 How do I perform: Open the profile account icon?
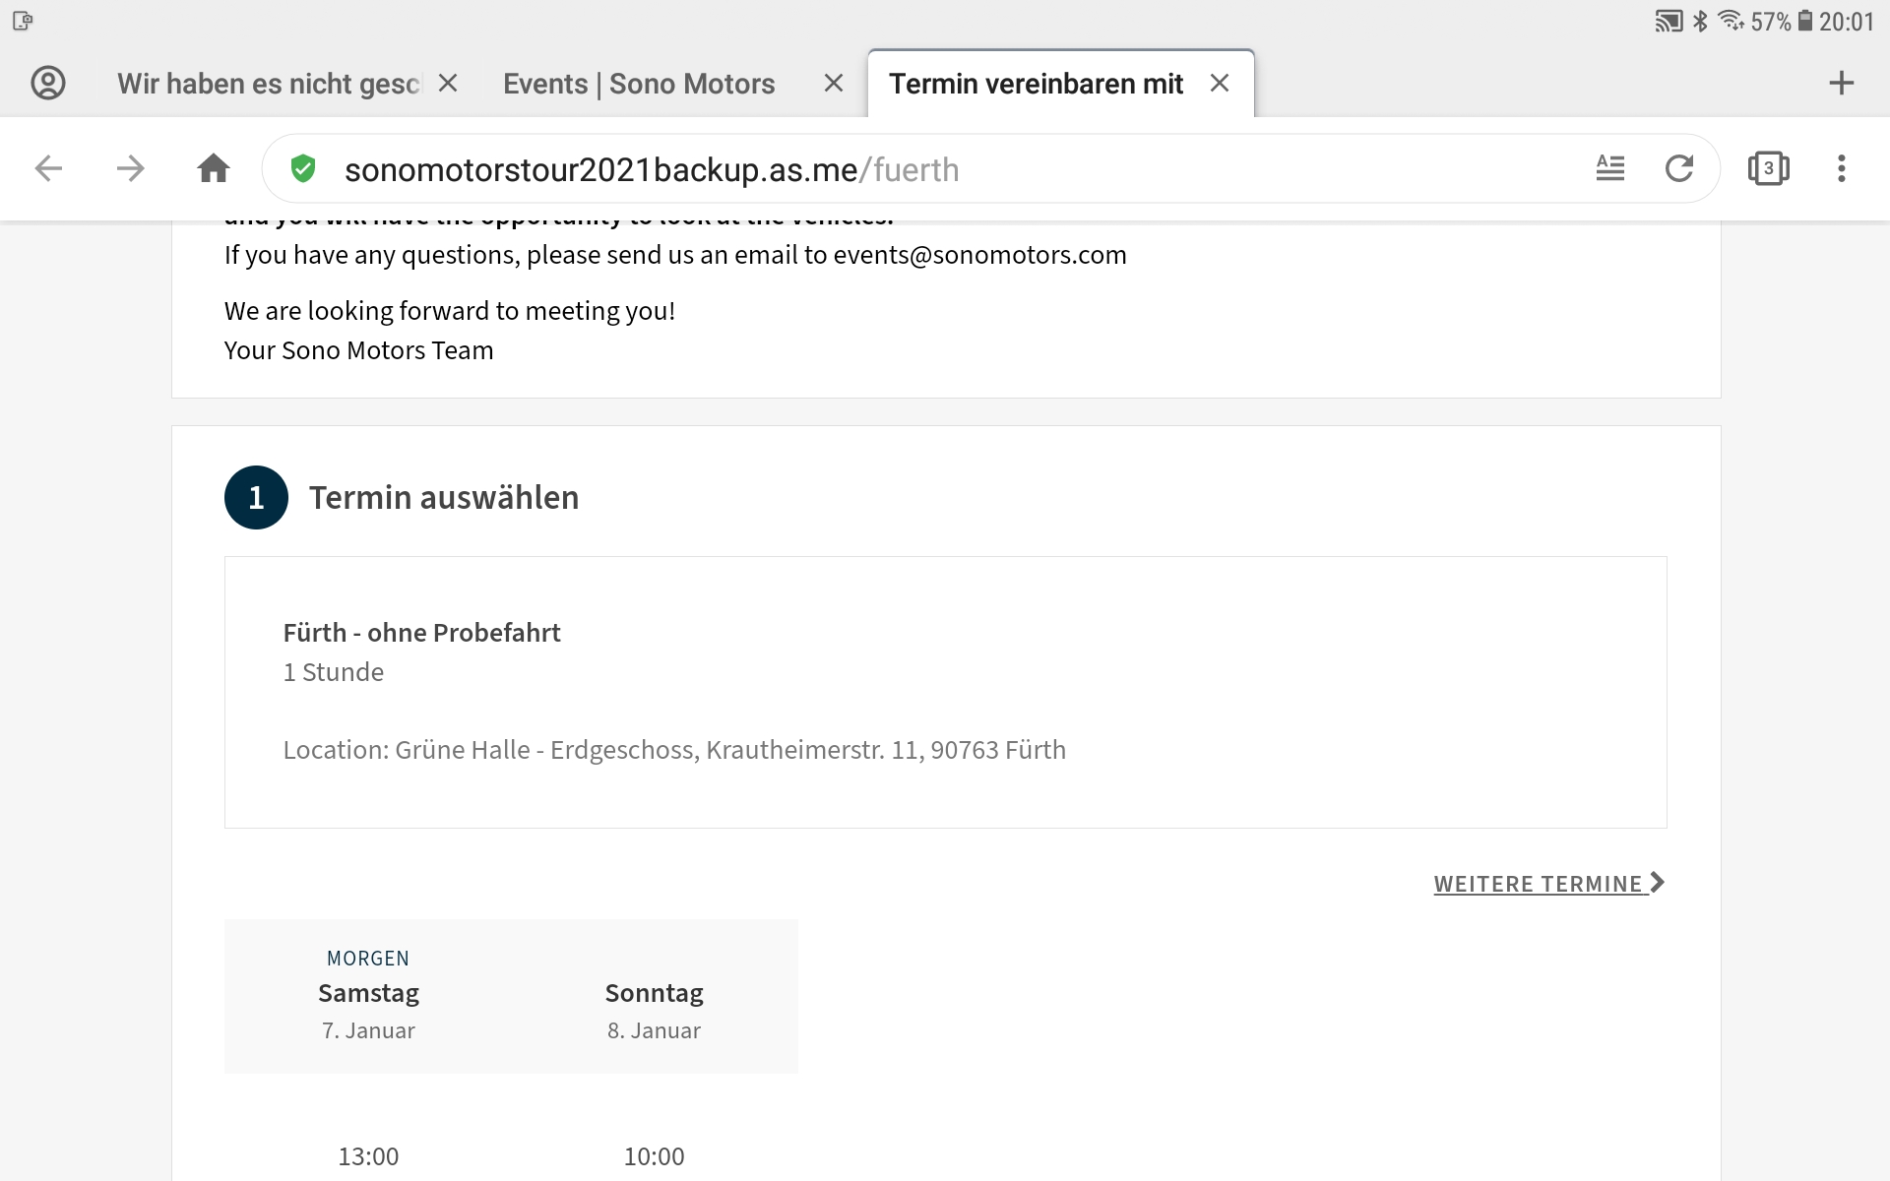[x=48, y=84]
